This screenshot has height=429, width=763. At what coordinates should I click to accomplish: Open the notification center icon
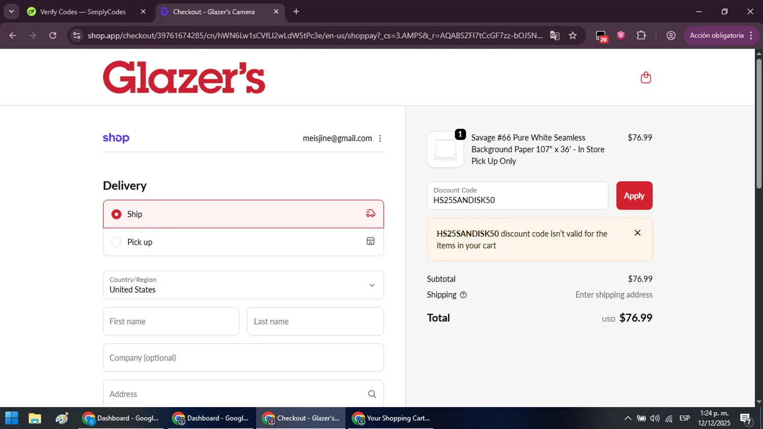coord(746,419)
